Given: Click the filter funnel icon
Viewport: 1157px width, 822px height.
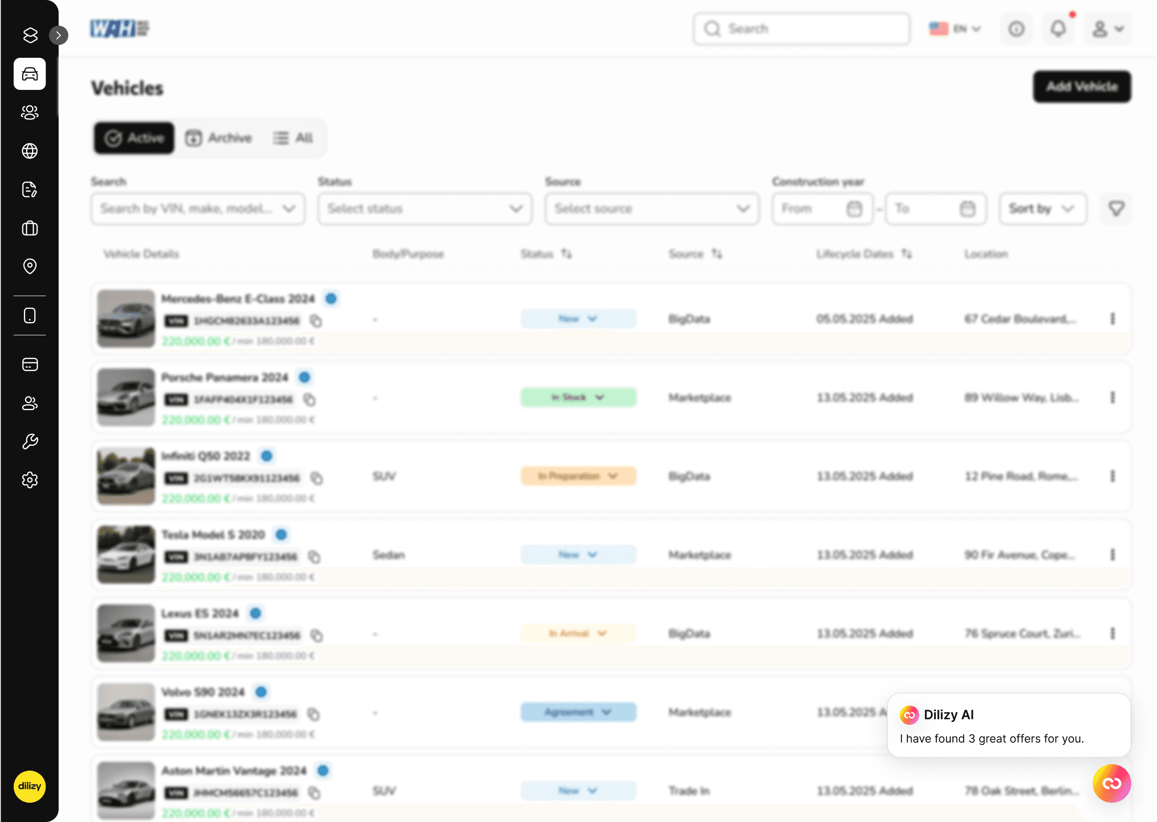Looking at the screenshot, I should 1116,208.
